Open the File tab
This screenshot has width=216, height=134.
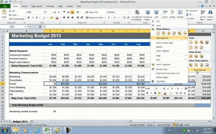point(5,6)
